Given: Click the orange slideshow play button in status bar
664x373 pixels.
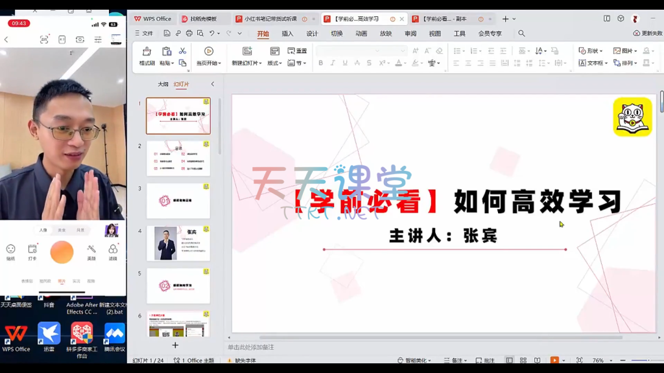Looking at the screenshot, I should pos(554,361).
